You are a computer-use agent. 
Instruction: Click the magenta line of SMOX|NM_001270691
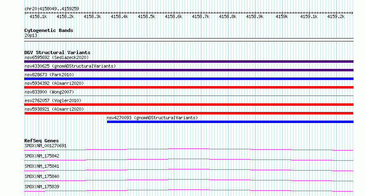pyautogui.click(x=189, y=149)
